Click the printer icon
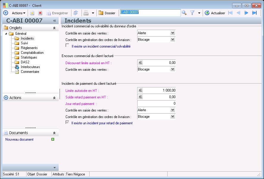 (x=86, y=13)
